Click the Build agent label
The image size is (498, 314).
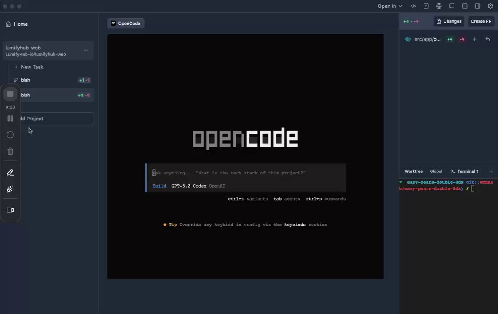(x=159, y=186)
